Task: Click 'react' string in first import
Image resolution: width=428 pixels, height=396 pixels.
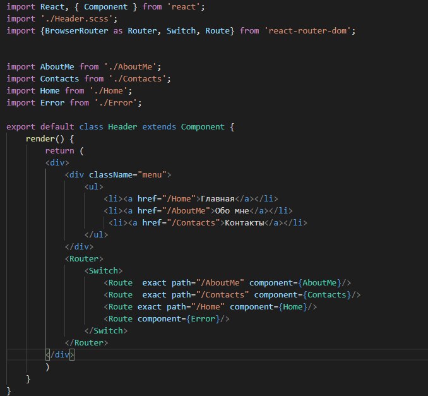Action: tap(184, 7)
